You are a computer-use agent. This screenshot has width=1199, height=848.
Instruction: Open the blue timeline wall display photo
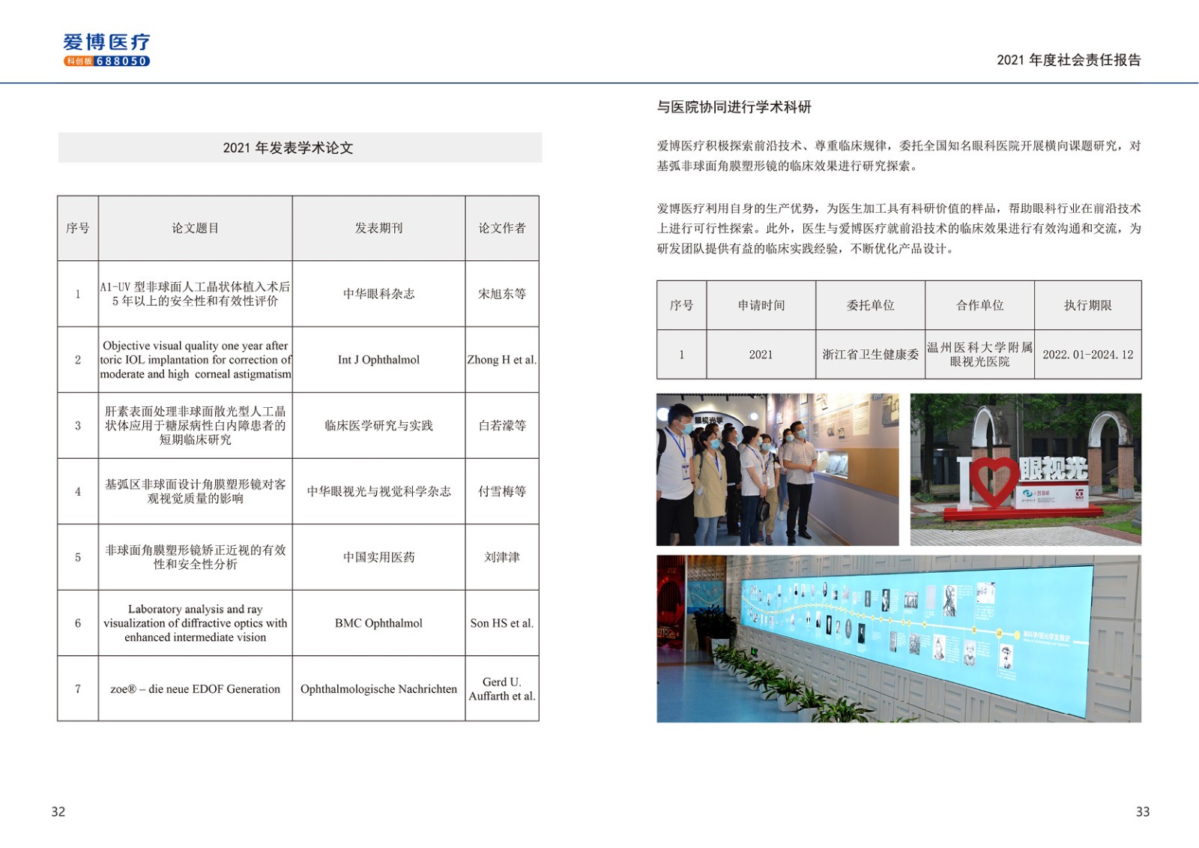point(899,639)
